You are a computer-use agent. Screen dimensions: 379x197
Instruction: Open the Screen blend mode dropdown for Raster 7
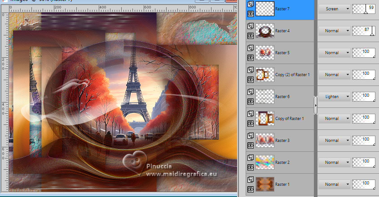pos(334,9)
